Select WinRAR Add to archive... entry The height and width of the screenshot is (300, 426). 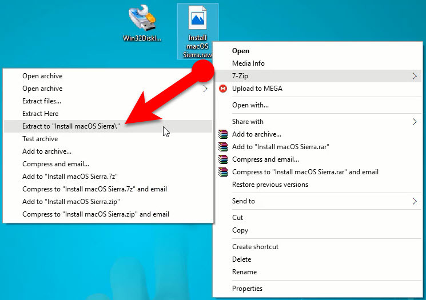(x=317, y=134)
